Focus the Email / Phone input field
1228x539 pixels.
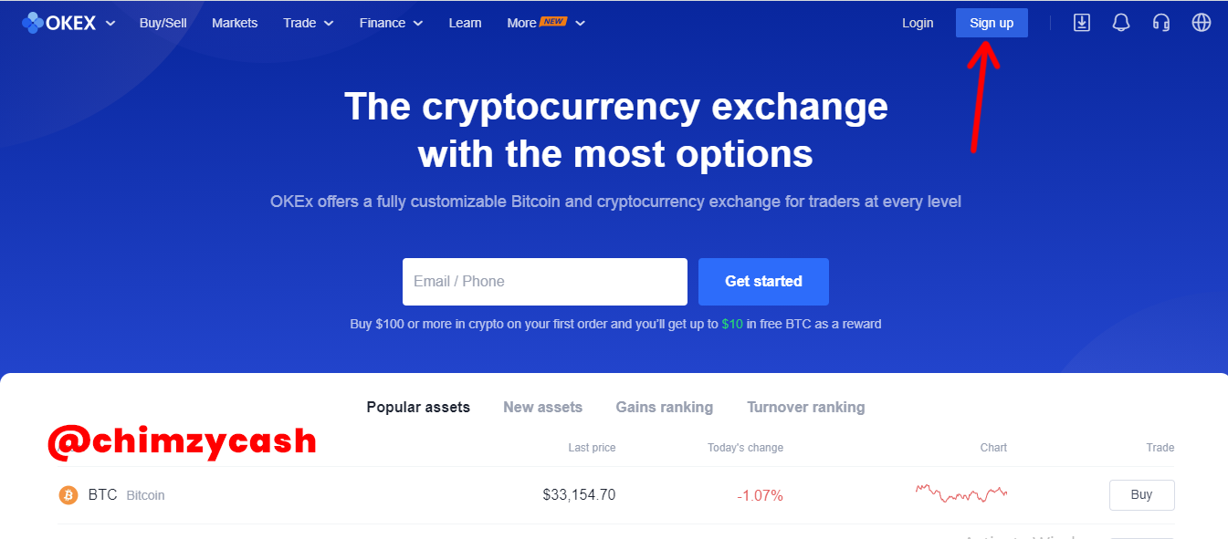[545, 282]
